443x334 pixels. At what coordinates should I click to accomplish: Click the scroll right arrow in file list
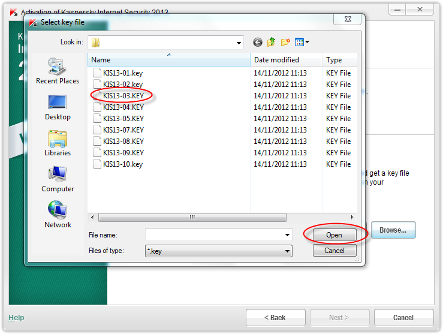pos(352,217)
